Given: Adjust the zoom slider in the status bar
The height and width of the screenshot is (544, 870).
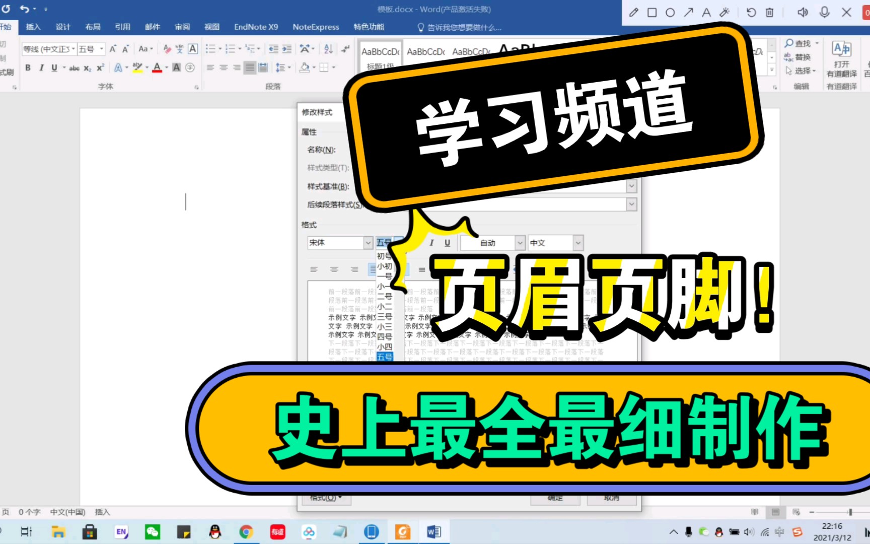Looking at the screenshot, I should [x=850, y=512].
